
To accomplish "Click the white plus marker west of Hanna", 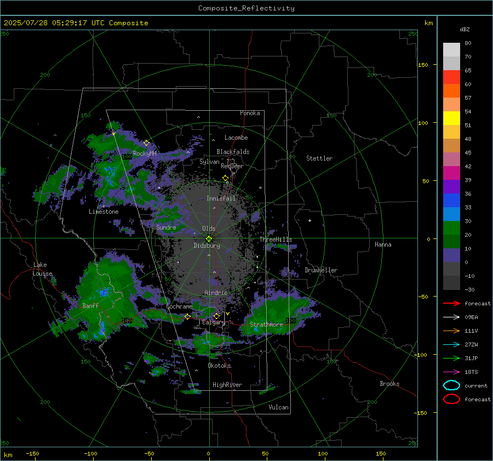I will coord(309,220).
